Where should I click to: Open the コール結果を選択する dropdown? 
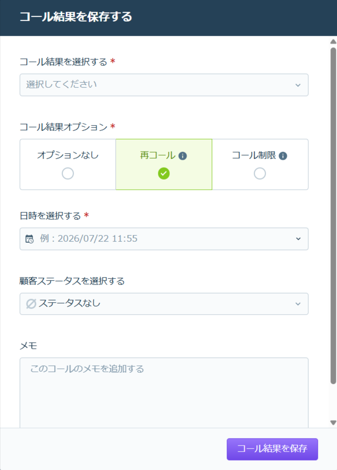tap(164, 85)
